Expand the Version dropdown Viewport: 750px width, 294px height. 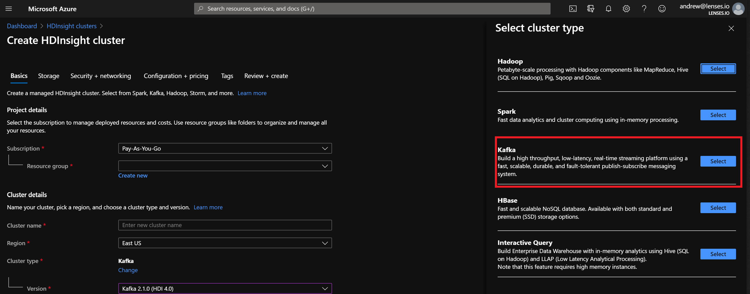[225, 288]
